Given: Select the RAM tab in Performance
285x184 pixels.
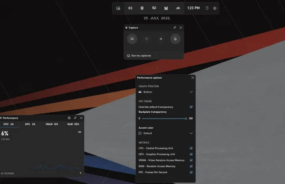Looking at the screenshot, I should point(73,124).
